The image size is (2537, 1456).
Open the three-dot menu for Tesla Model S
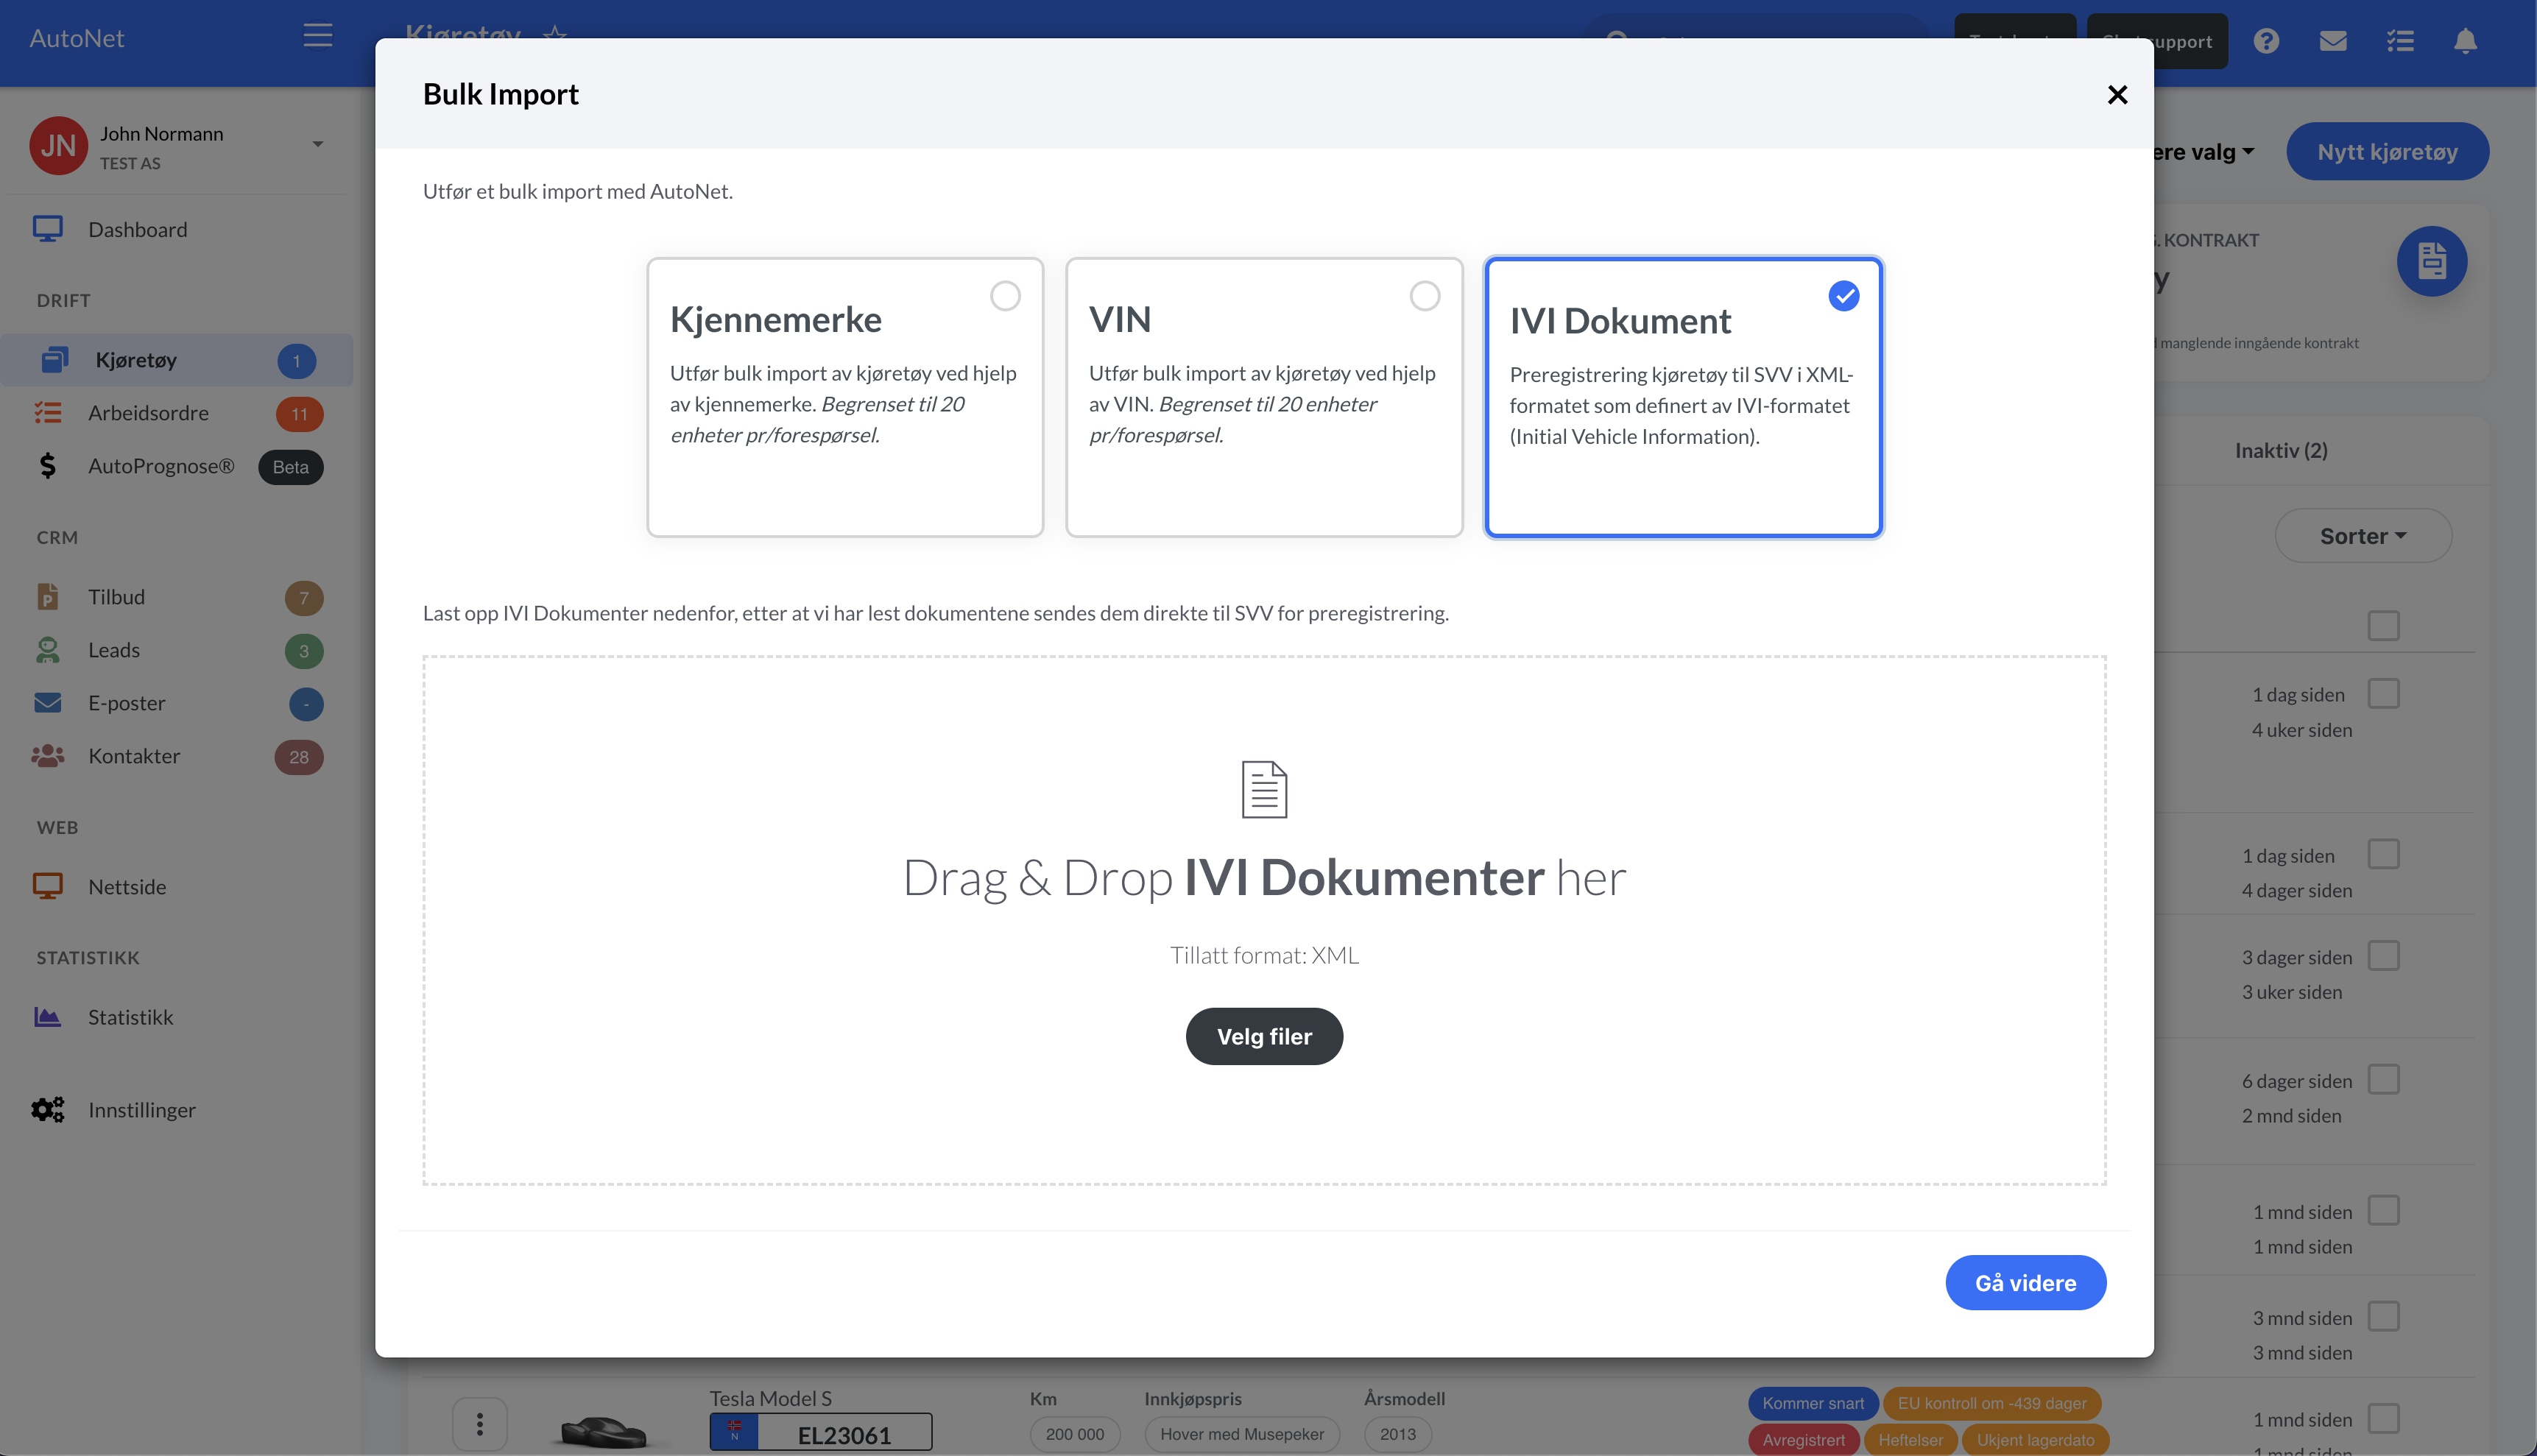click(x=480, y=1424)
